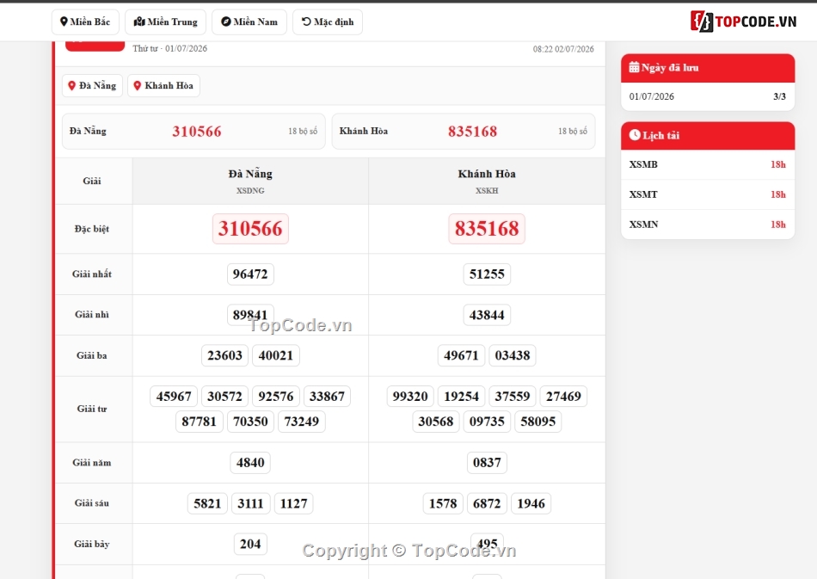Click the clock icon in Lịch tải
Screen dimensions: 817x579
[635, 135]
